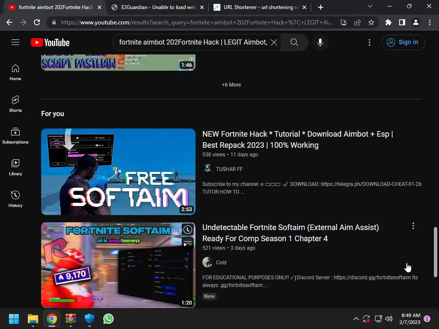439x329 pixels.
Task: Open YouTube settings three-dot menu
Action: (370, 42)
